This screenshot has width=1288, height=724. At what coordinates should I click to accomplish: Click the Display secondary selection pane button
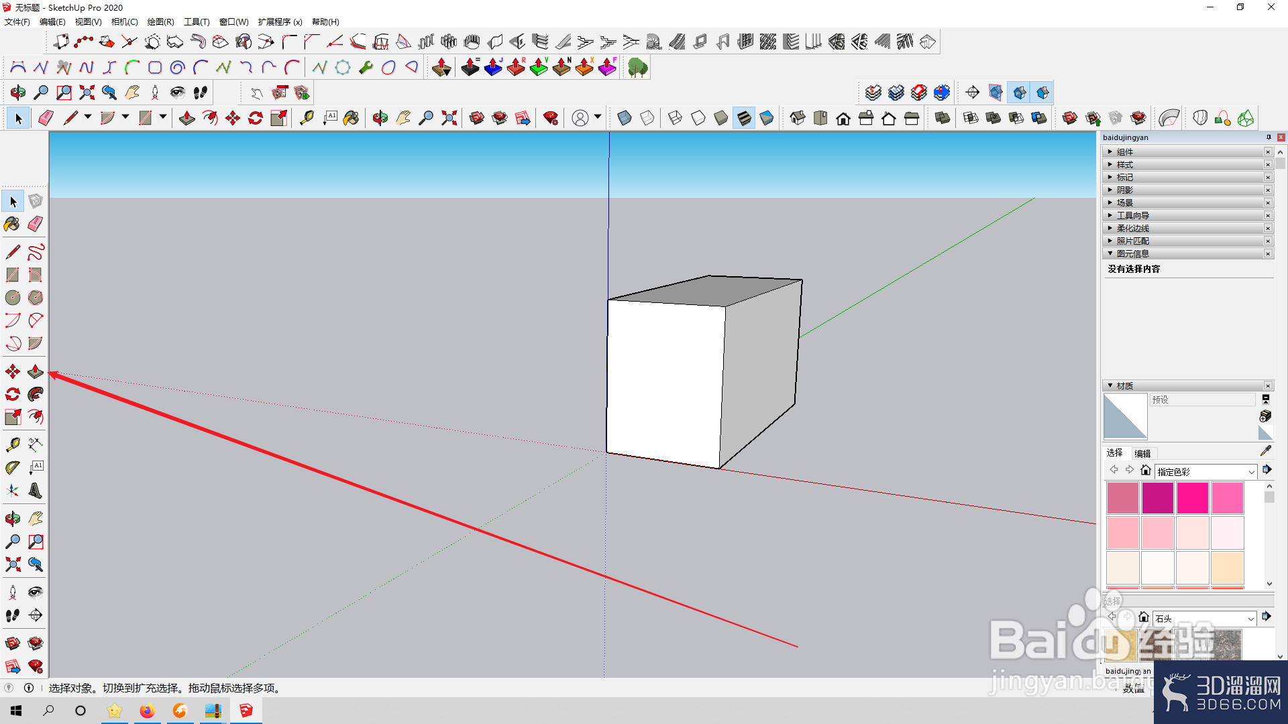1266,400
